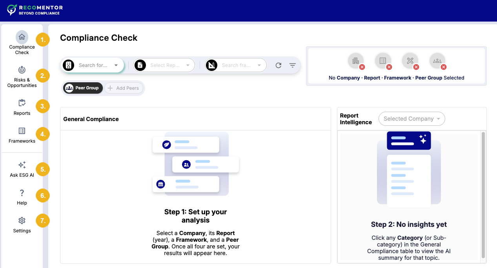Expand the company search dropdown

pyautogui.click(x=116, y=65)
